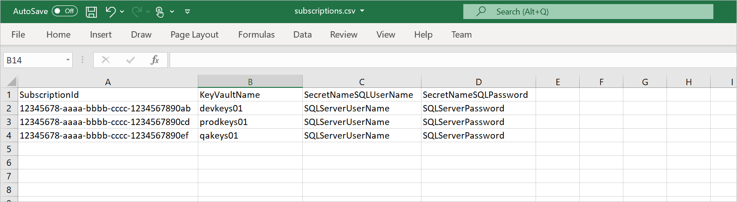Open the subscriptions.csv file name dropdown
Viewport: 737px width, 202px height.
pyautogui.click(x=362, y=11)
